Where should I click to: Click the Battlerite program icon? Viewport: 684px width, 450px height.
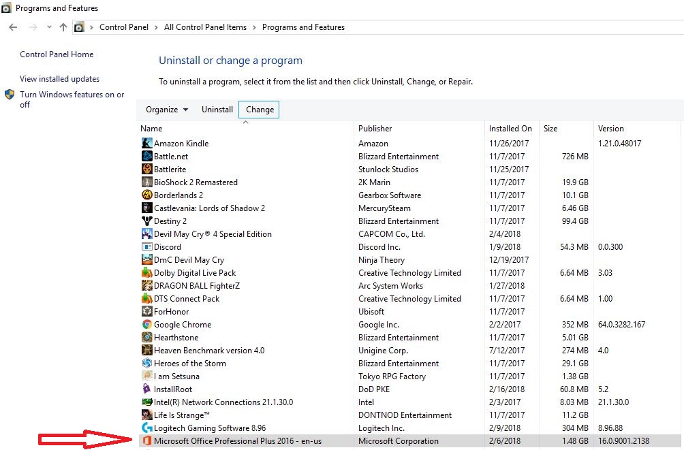point(147,170)
